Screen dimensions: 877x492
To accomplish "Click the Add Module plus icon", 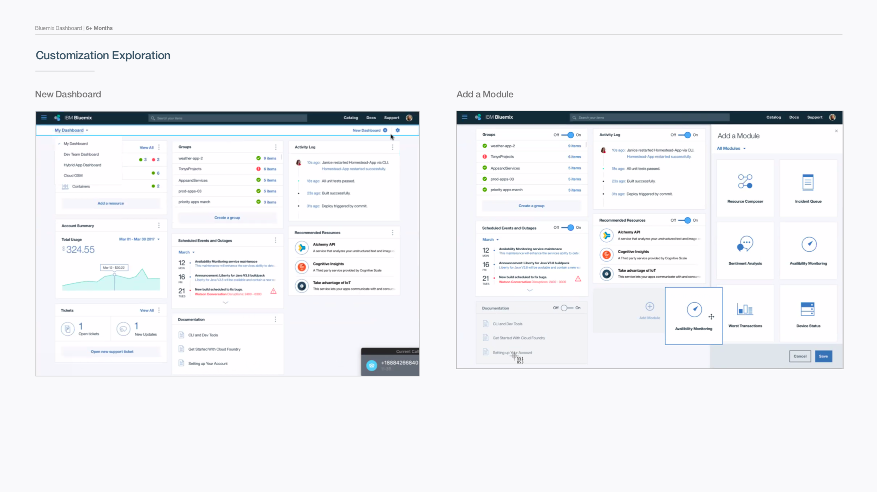I will (x=649, y=306).
